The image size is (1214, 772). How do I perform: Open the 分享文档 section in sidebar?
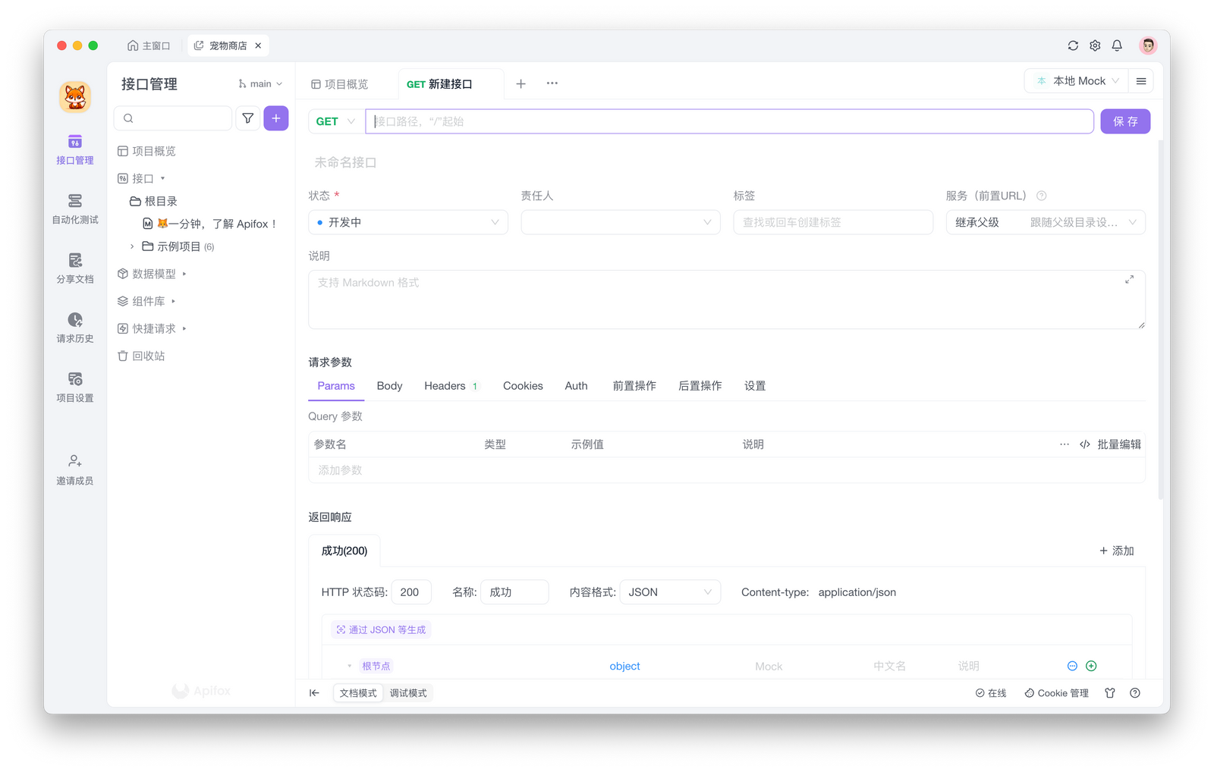click(x=74, y=267)
